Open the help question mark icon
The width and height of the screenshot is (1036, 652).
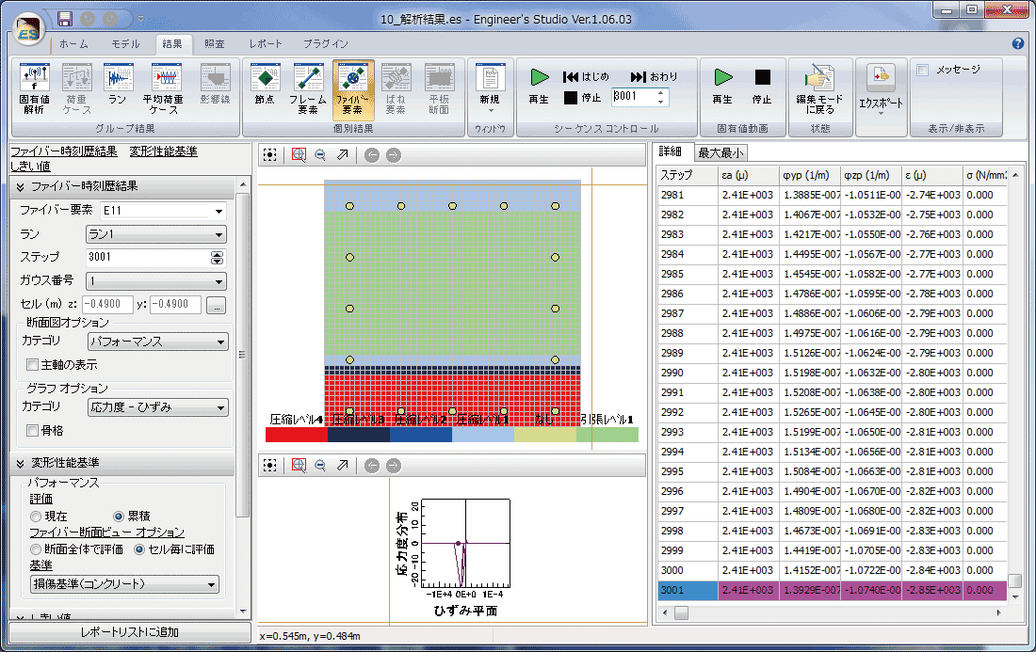tap(1017, 43)
